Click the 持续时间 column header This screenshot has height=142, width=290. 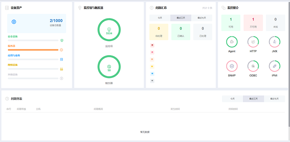coord(233,109)
